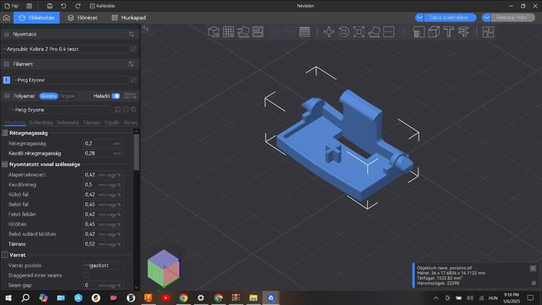The width and height of the screenshot is (542, 305).
Task: Open the Seam painting tool
Action: 434,32
